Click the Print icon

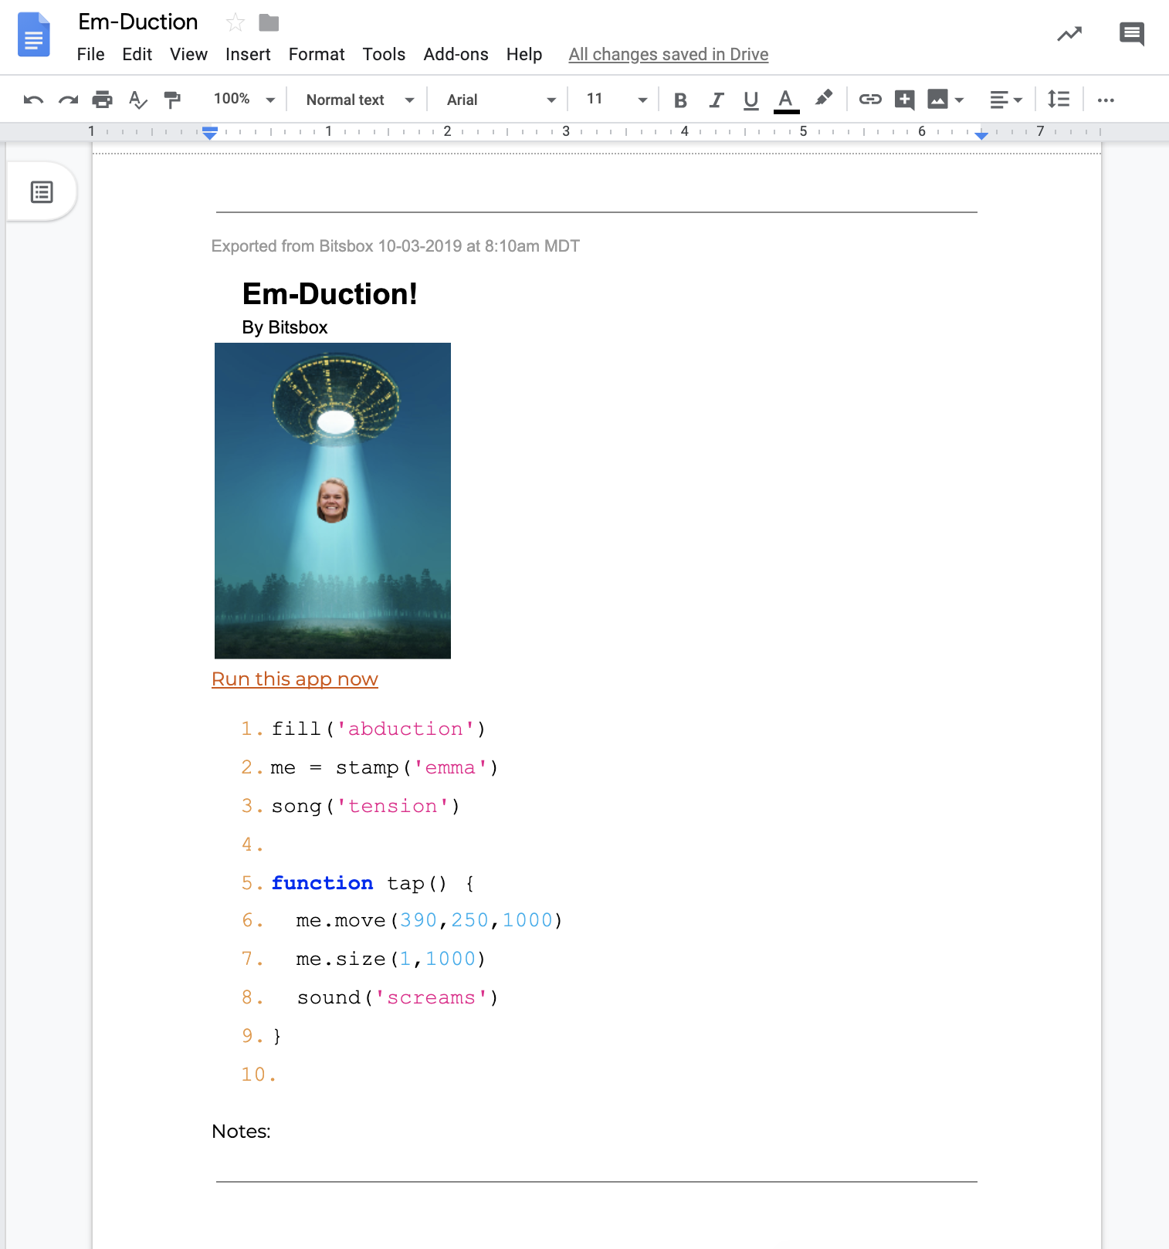point(102,100)
